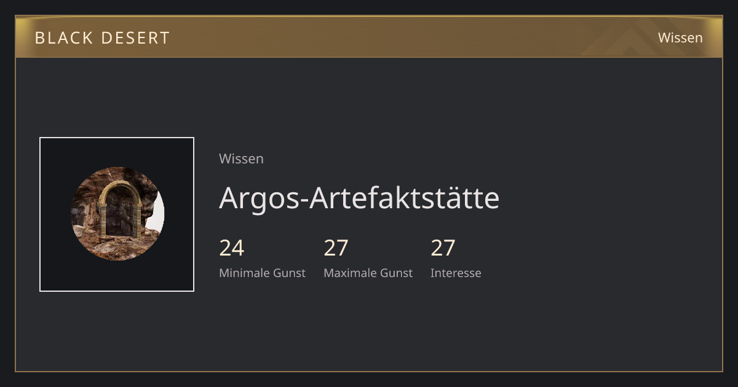
Task: Click the white patch beside the rocks
Action: click(157, 215)
